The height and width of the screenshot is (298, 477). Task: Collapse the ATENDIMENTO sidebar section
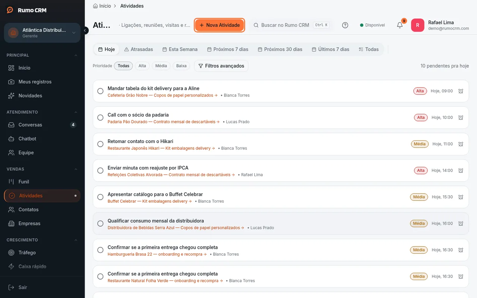pyautogui.click(x=76, y=112)
